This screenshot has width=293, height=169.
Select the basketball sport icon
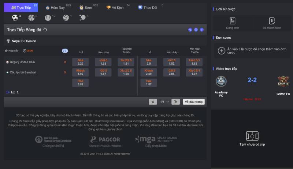tap(31, 18)
